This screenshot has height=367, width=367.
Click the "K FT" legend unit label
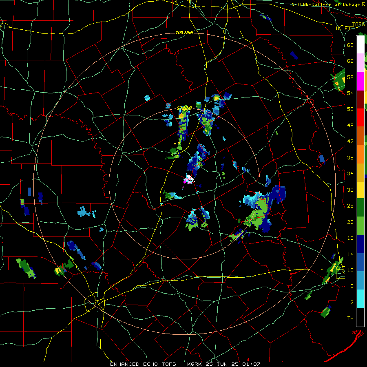coord(345,29)
